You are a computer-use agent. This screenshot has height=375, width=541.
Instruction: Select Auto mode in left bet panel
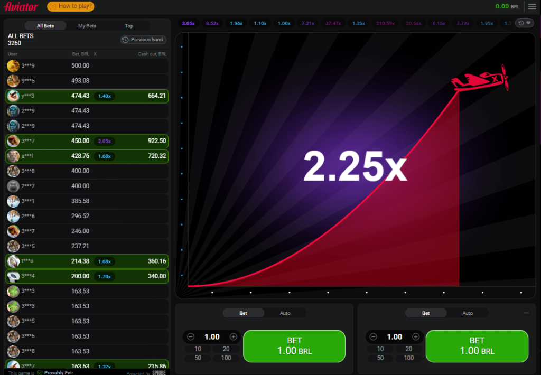click(x=285, y=313)
